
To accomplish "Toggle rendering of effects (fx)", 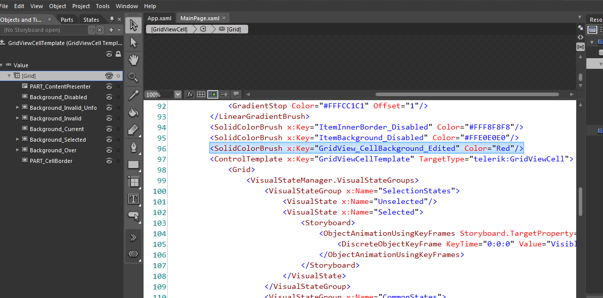I will [190, 94].
